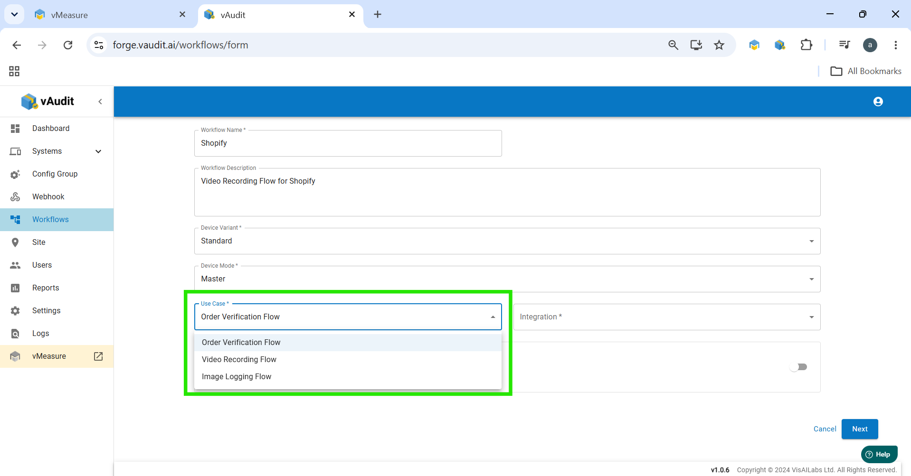Click the install app icon in address bar
Image resolution: width=911 pixels, height=476 pixels.
(x=696, y=45)
